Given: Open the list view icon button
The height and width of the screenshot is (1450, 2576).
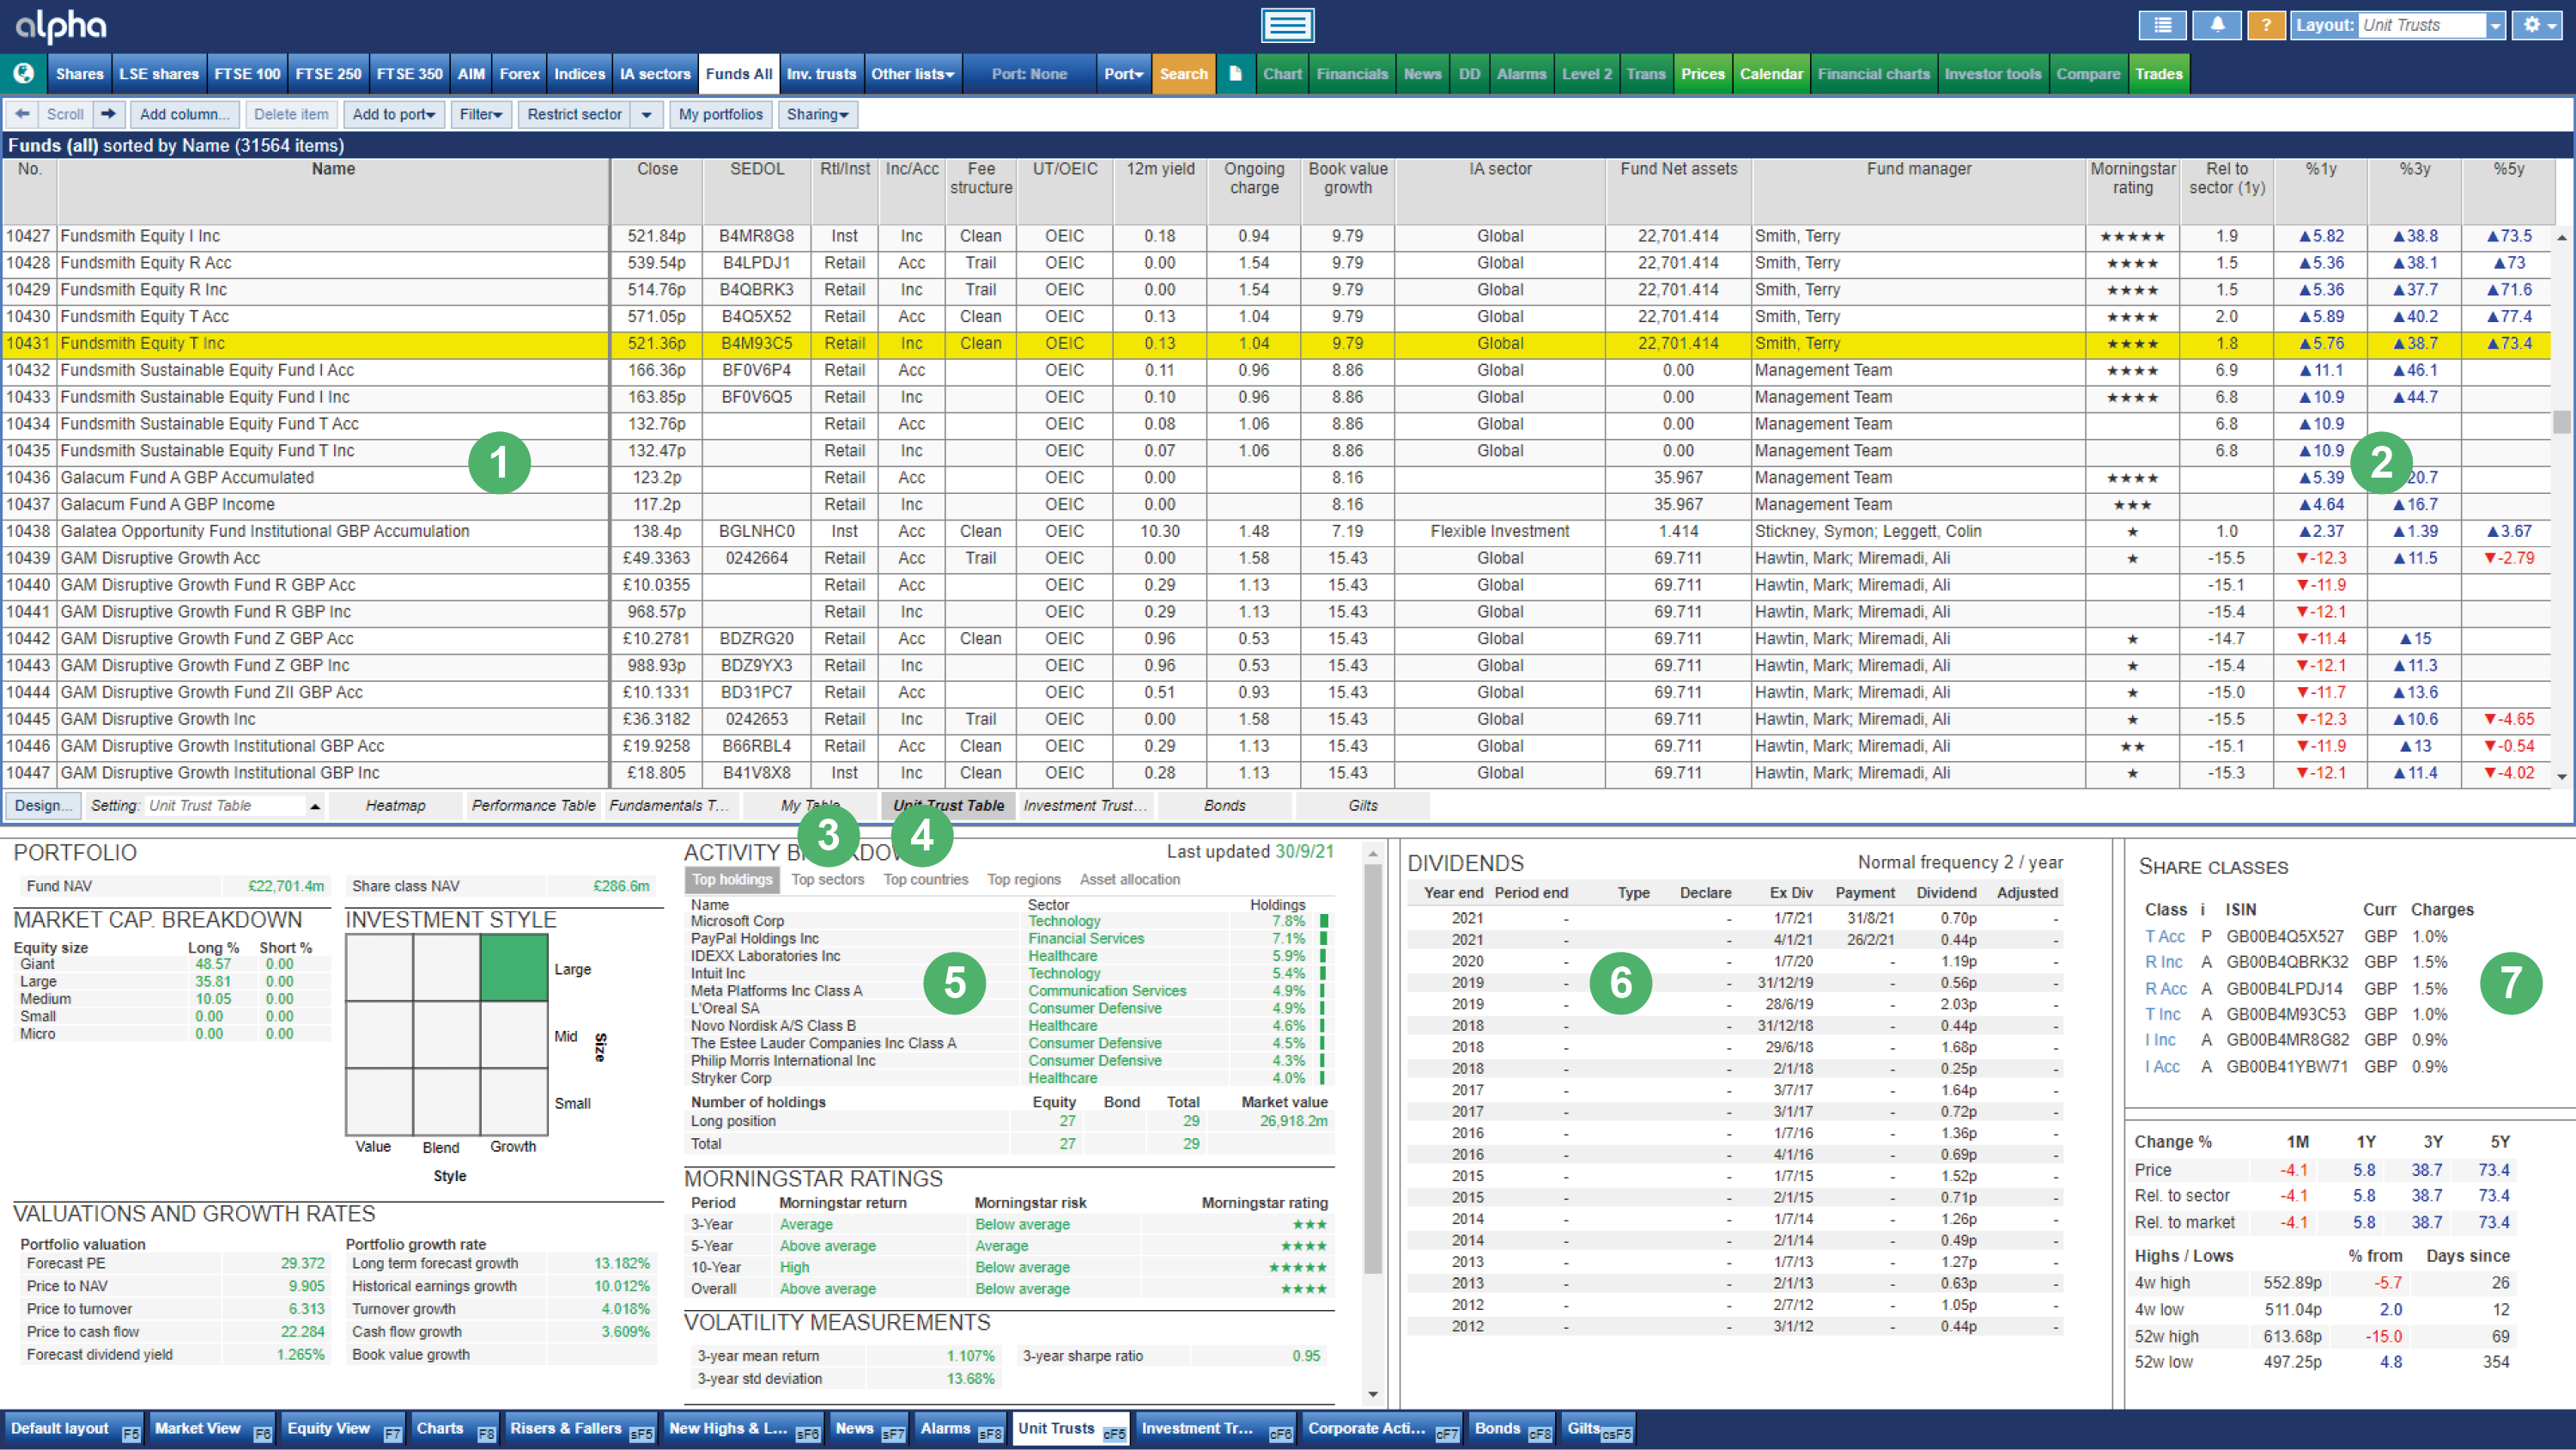Looking at the screenshot, I should coord(2162,25).
